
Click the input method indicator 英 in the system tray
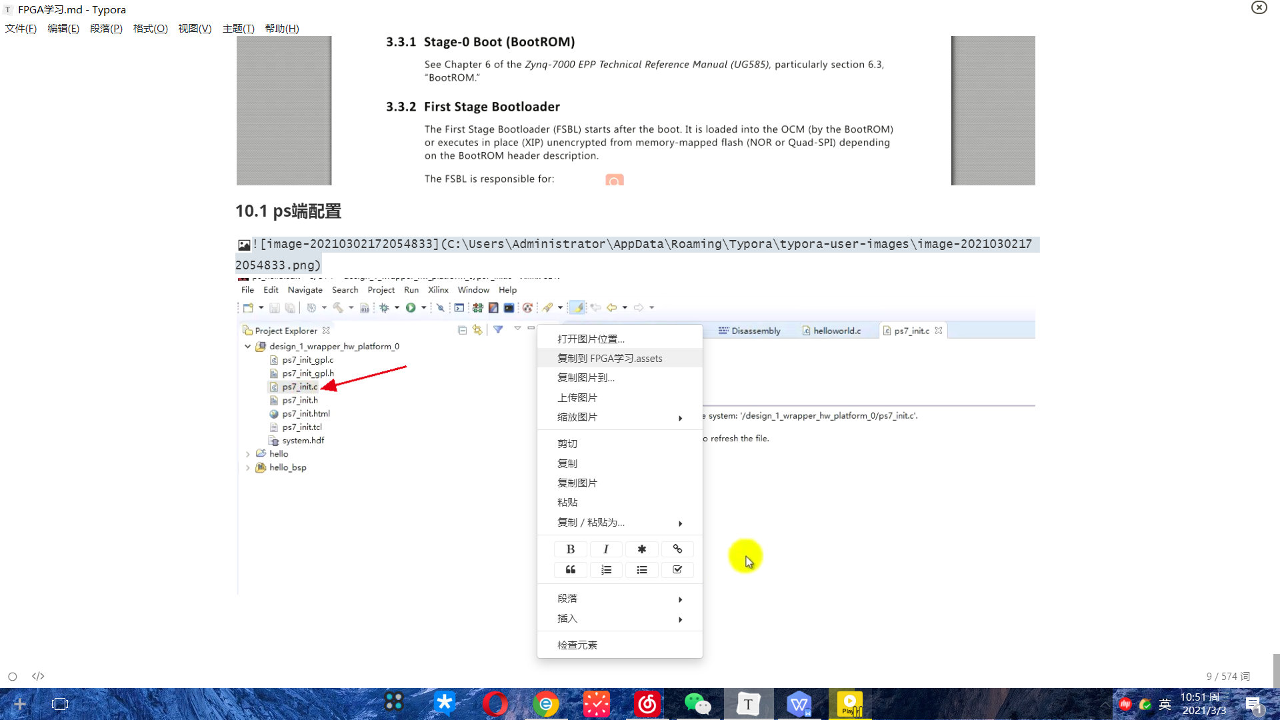pyautogui.click(x=1165, y=704)
